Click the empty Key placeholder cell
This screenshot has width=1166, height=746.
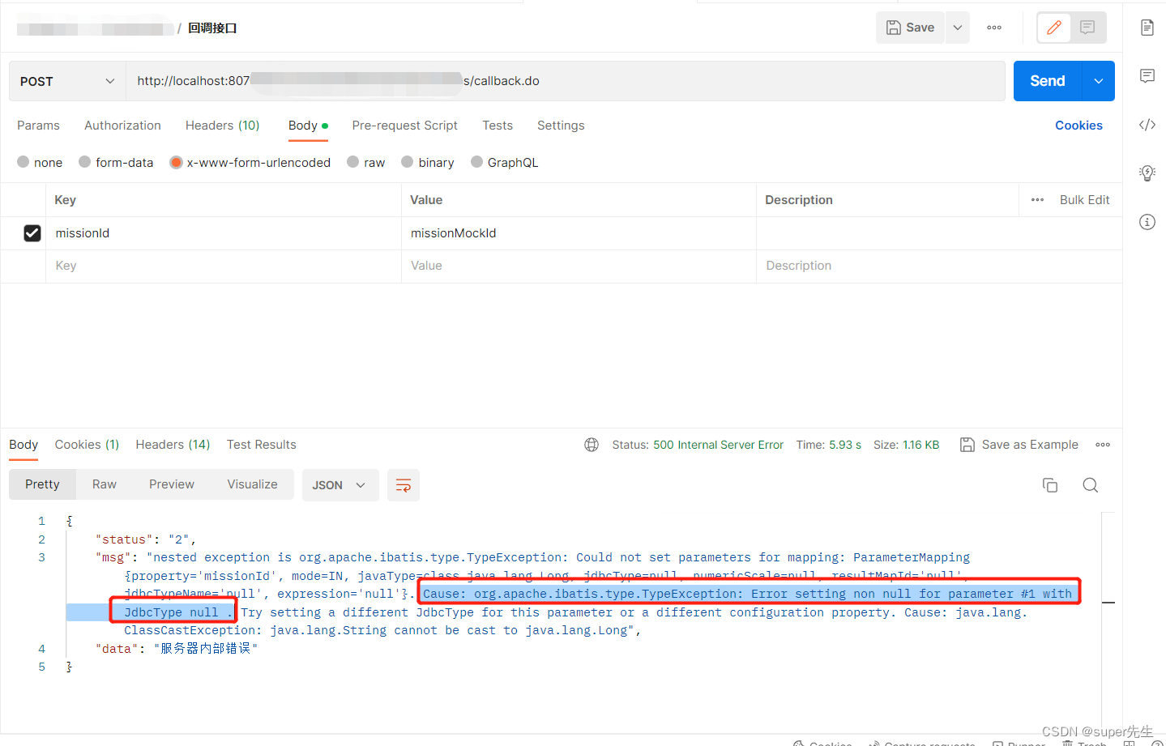tap(224, 266)
